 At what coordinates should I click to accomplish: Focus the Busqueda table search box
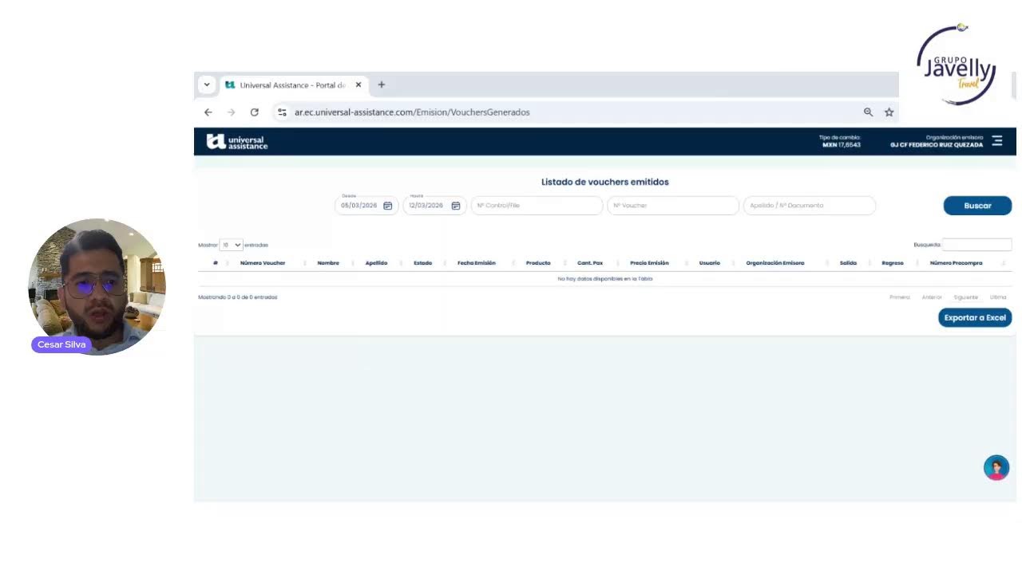(976, 245)
